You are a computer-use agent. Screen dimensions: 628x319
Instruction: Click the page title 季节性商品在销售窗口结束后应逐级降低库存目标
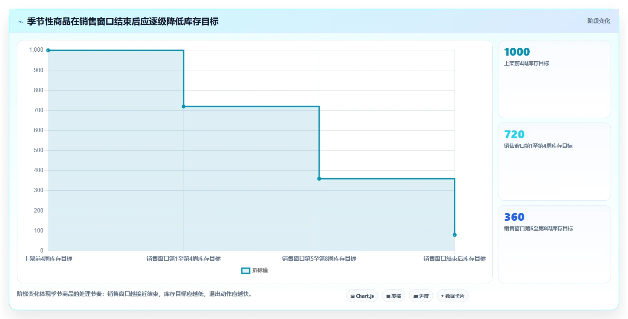point(123,21)
